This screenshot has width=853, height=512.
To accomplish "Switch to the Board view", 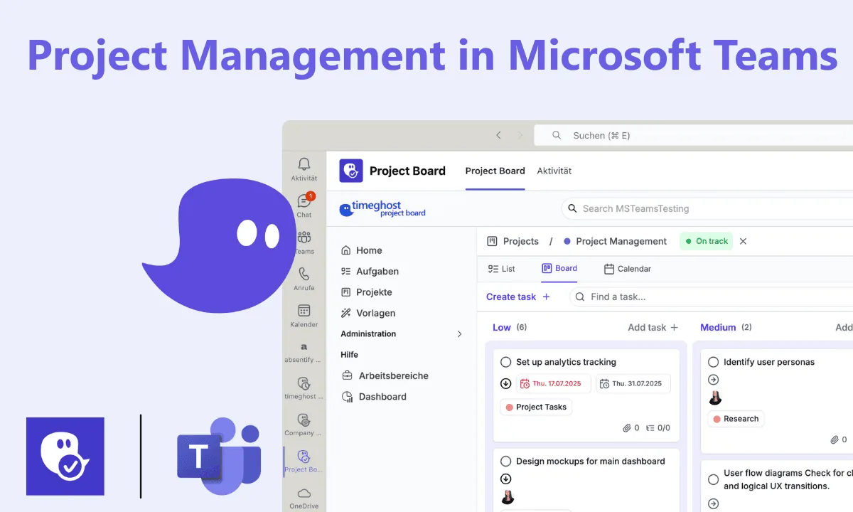I will point(559,268).
